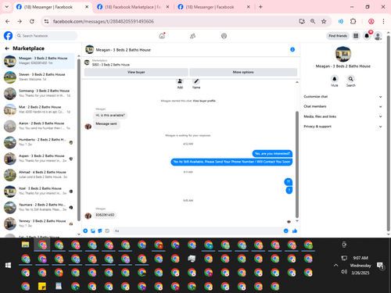
Task: Expand the Chat members section
Action: [343, 106]
